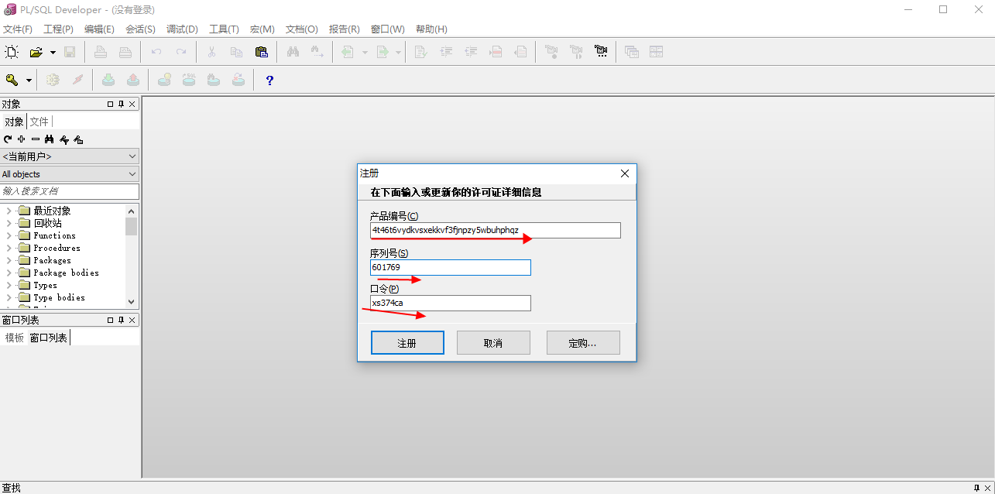Click the Find binoculars icon in main toolbar
Screen dimensions: 995x494
click(293, 52)
